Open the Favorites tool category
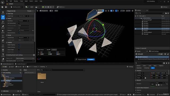 [3, 13]
